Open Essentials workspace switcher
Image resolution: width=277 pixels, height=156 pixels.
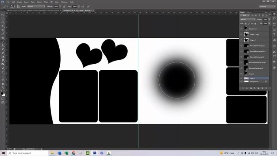pos(267,6)
